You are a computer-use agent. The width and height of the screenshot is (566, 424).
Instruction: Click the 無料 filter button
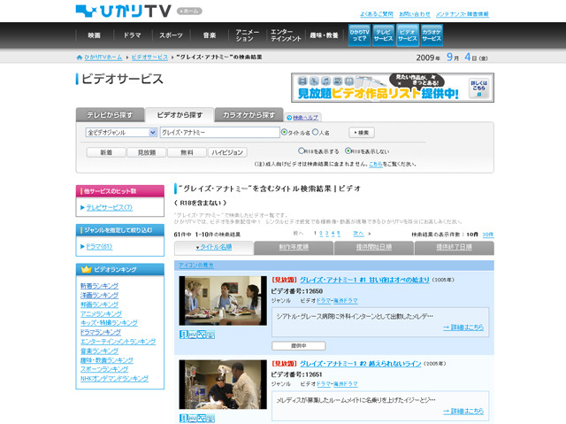[187, 152]
